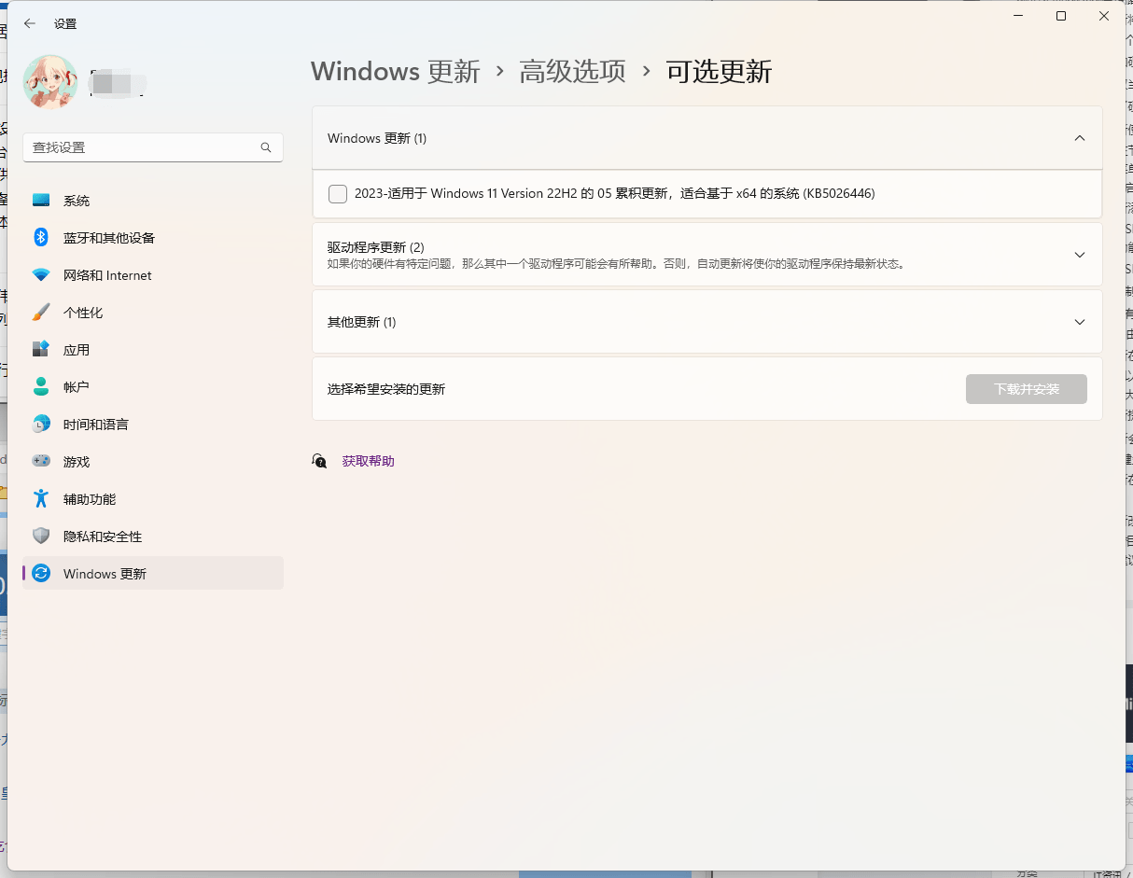Open 时间和语言 settings
Viewport: 1133px width, 878px height.
coord(153,425)
